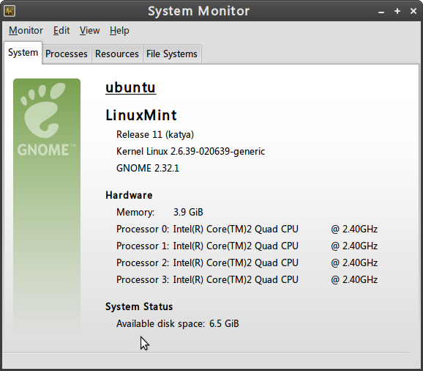423x371 pixels.
Task: Minimize the System Monitor window
Action: tap(381, 12)
